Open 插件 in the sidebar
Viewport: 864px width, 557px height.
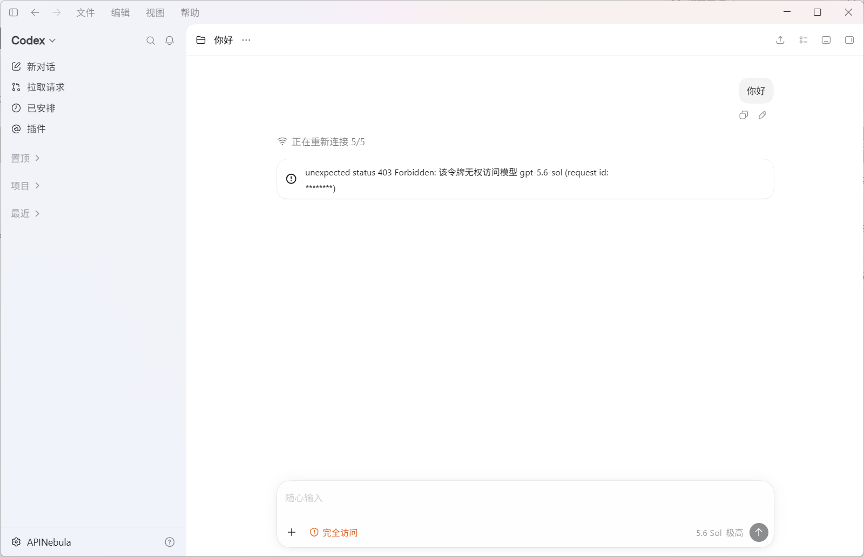click(29, 128)
